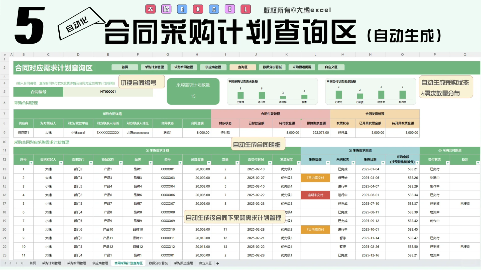Select row header 9
The image size is (481, 270).
click(x=5, y=133)
